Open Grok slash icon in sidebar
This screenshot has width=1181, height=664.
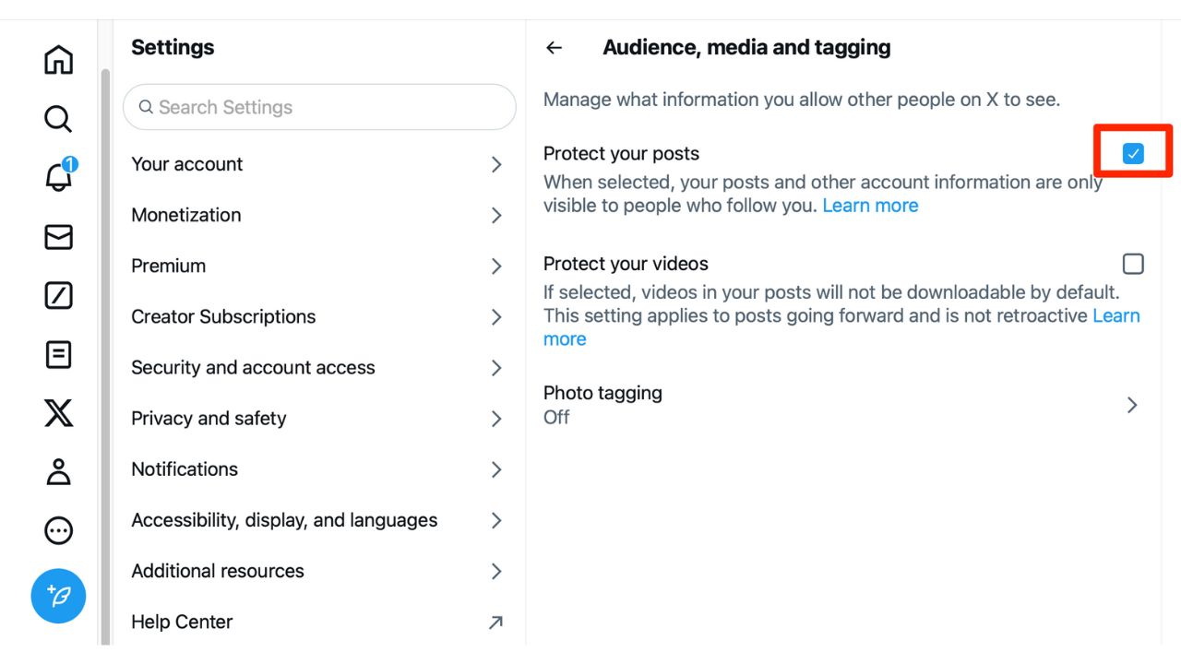[58, 296]
